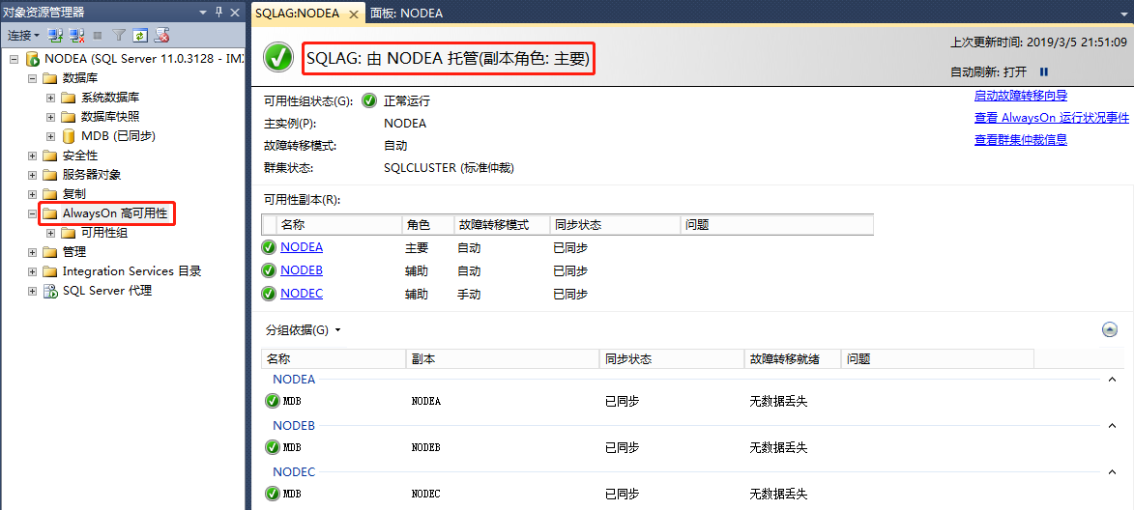Switch to the 面板: NODEA tab
1134x510 pixels.
(x=406, y=14)
